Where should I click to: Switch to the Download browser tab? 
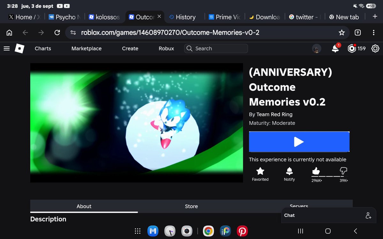tap(264, 17)
